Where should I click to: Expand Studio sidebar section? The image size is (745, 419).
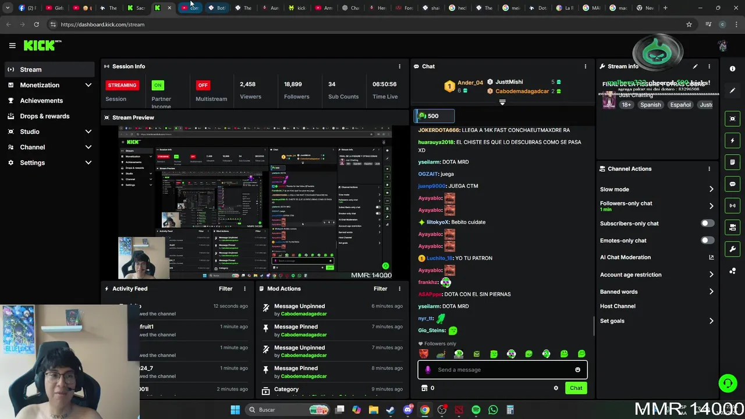(49, 132)
